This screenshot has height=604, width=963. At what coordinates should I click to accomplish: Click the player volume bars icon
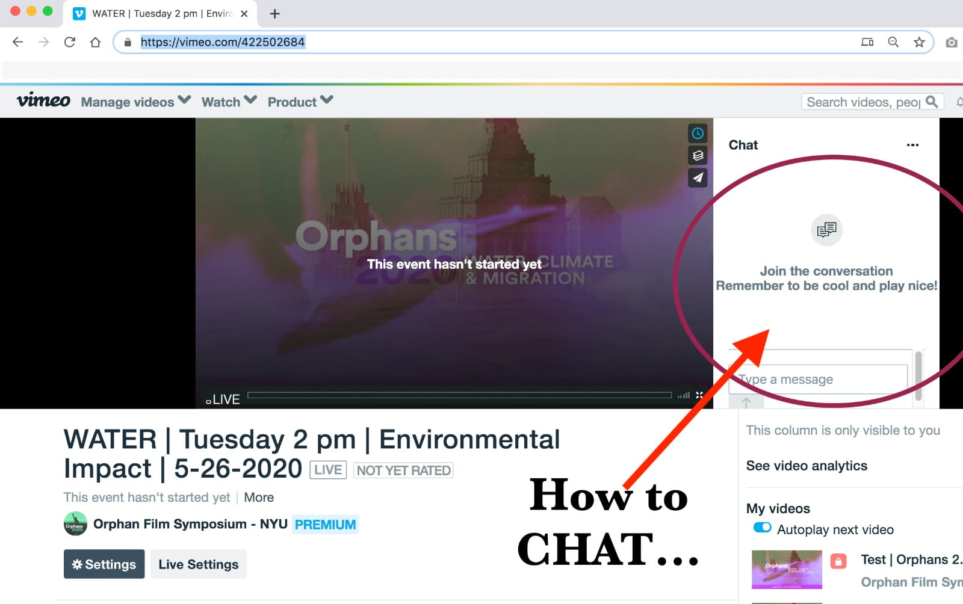[x=684, y=395]
